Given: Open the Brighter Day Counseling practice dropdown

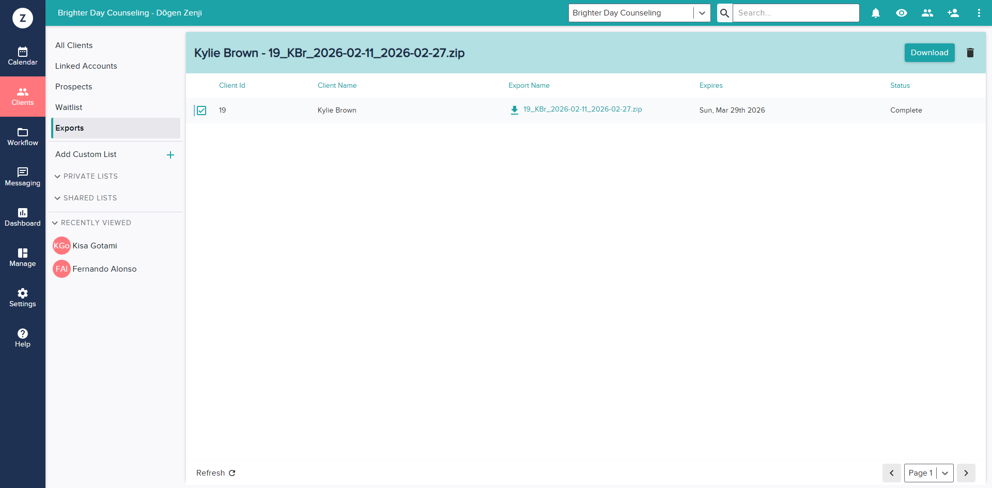Looking at the screenshot, I should [x=639, y=13].
